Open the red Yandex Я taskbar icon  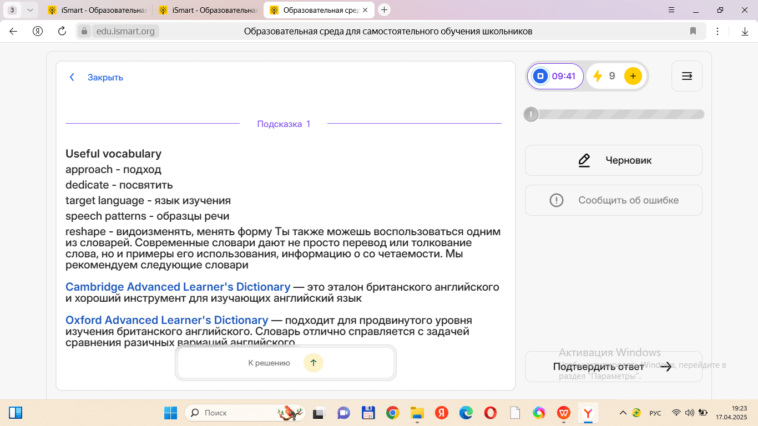click(x=441, y=413)
